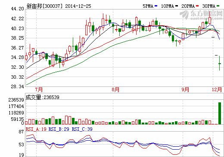Click the 8月 month label on time axis
Image resolution: width=224 pixels, height=157 pixels.
(x=115, y=89)
